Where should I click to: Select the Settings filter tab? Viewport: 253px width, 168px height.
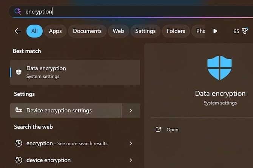pyautogui.click(x=145, y=31)
